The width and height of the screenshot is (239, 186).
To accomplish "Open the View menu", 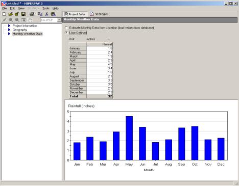I will coord(21,8).
